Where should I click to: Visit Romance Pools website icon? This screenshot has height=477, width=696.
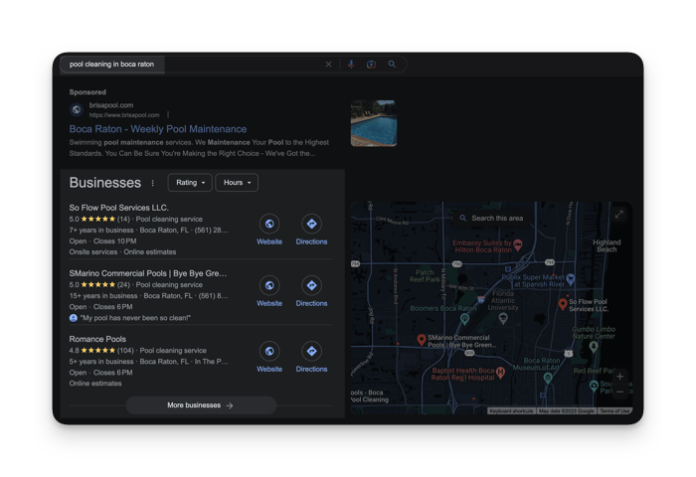coord(269,351)
